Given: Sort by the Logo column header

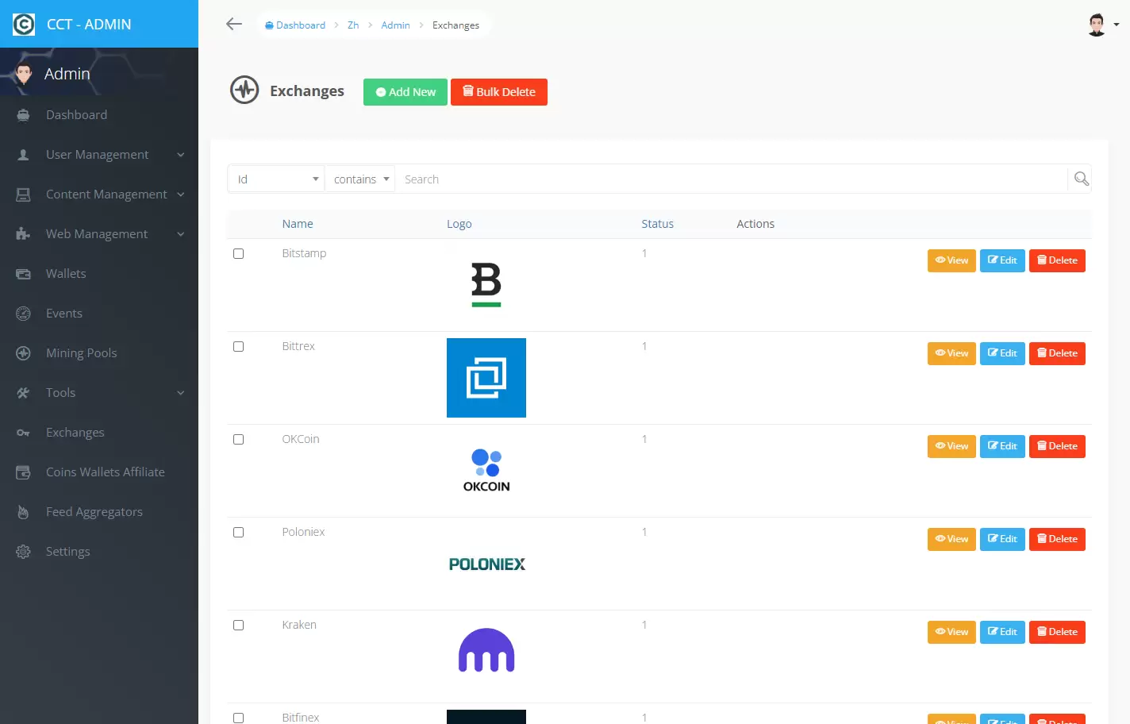Looking at the screenshot, I should tap(459, 224).
